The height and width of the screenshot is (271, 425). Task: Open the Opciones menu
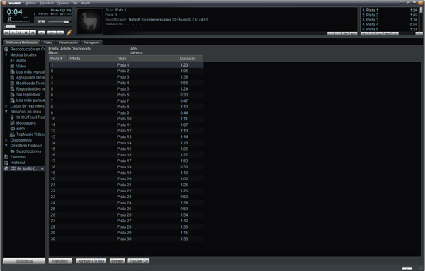pos(64,3)
